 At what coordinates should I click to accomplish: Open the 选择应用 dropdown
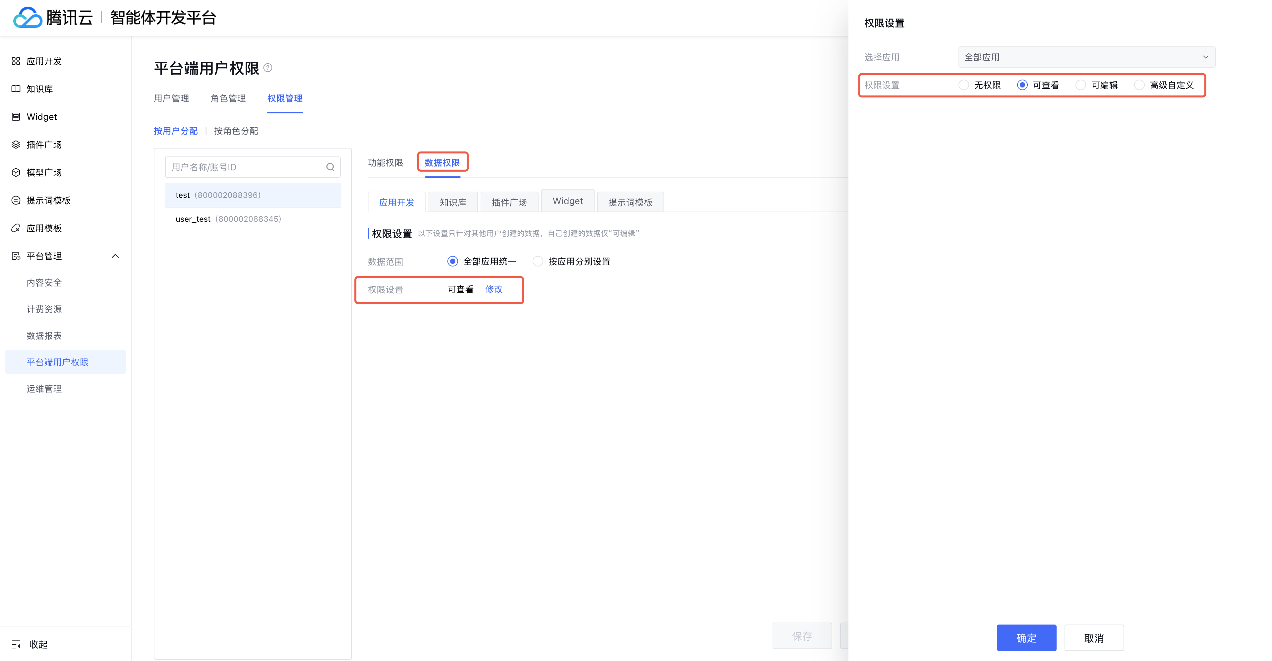1086,57
